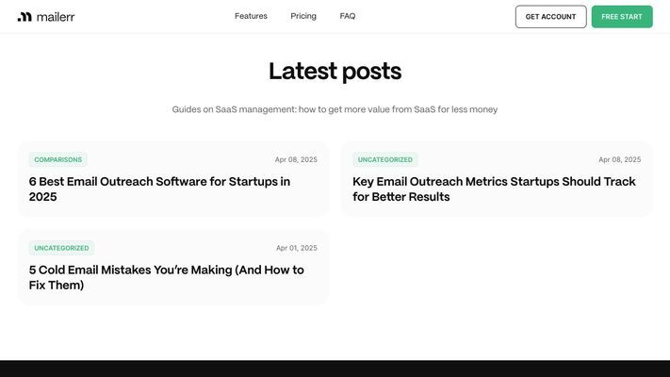Click the Guides on SaaS management subtitle

point(335,109)
